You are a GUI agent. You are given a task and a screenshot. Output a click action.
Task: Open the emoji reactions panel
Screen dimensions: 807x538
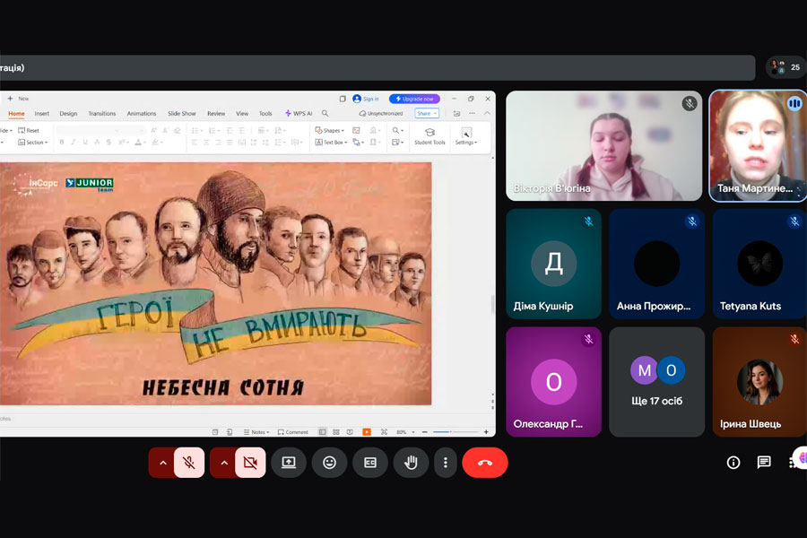pos(329,463)
